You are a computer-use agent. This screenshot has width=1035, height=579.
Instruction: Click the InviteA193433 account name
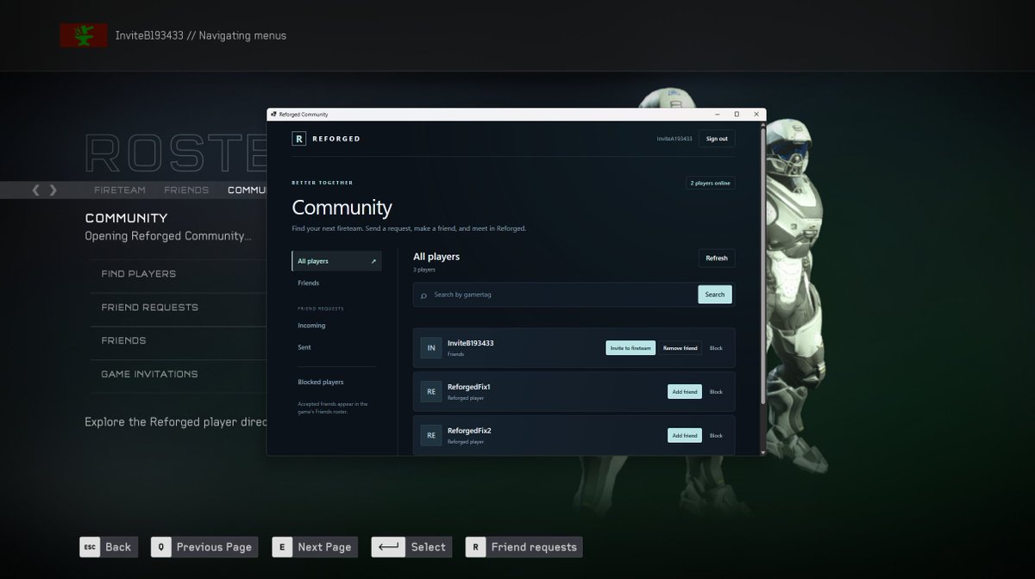pyautogui.click(x=674, y=139)
